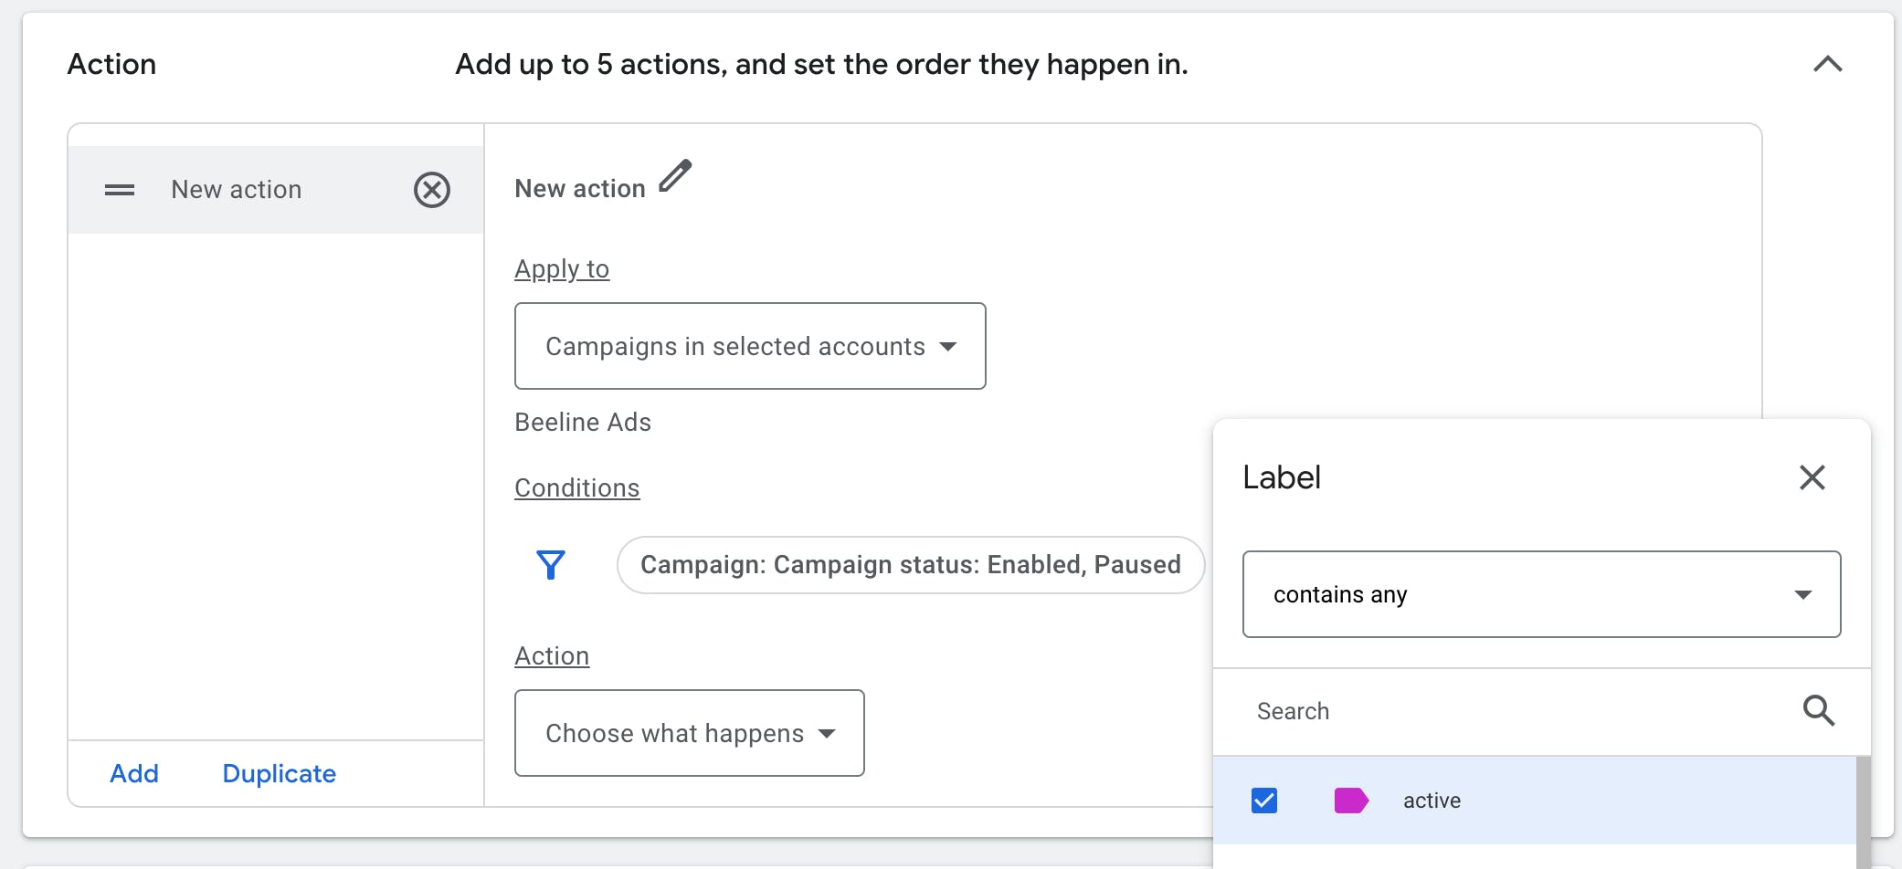
Task: Open the Campaigns in selected accounts dropdown
Action: [x=750, y=346]
